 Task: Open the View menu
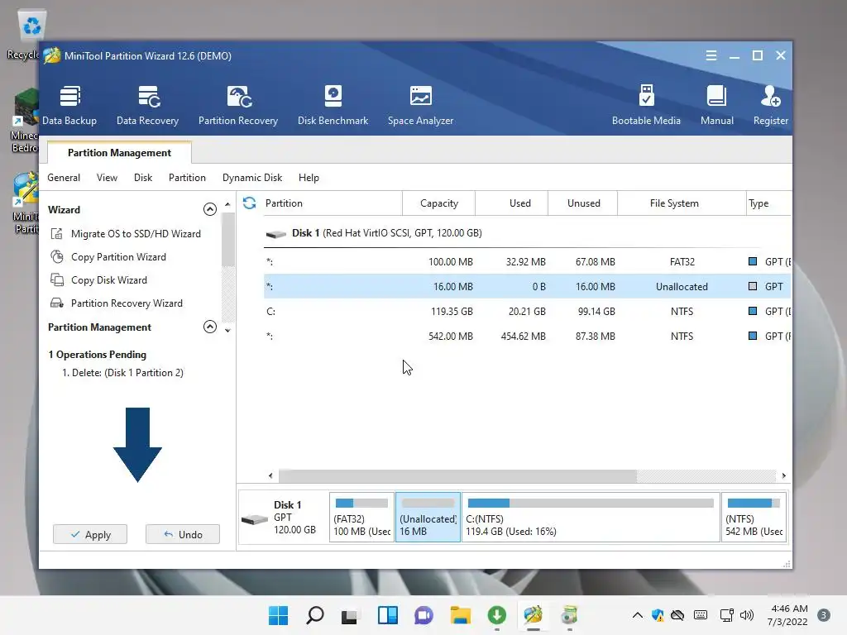[107, 178]
